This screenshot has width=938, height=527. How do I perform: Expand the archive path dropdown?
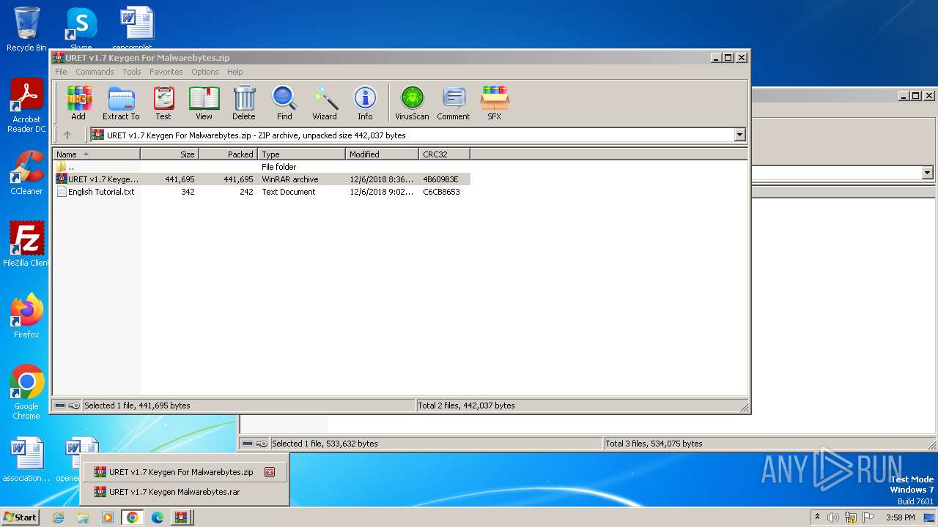[739, 135]
